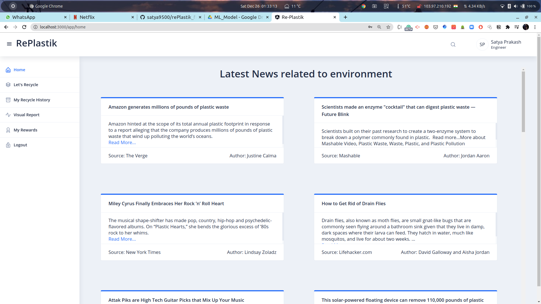Screen dimensions: 541x304
Task: Read more on Amazon plastic waste article
Action: click(122, 142)
